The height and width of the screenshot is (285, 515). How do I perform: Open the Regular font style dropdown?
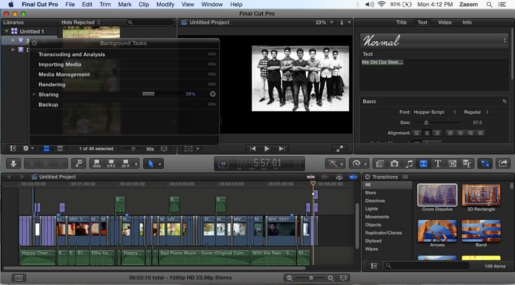pyautogui.click(x=476, y=112)
